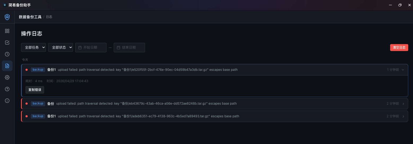Click the 清空日志 clear logs button
This screenshot has width=413, height=144.
399,48
